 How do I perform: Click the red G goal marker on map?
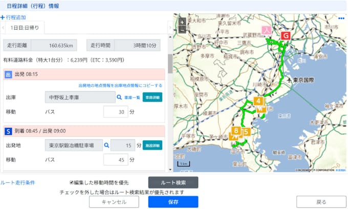286,35
